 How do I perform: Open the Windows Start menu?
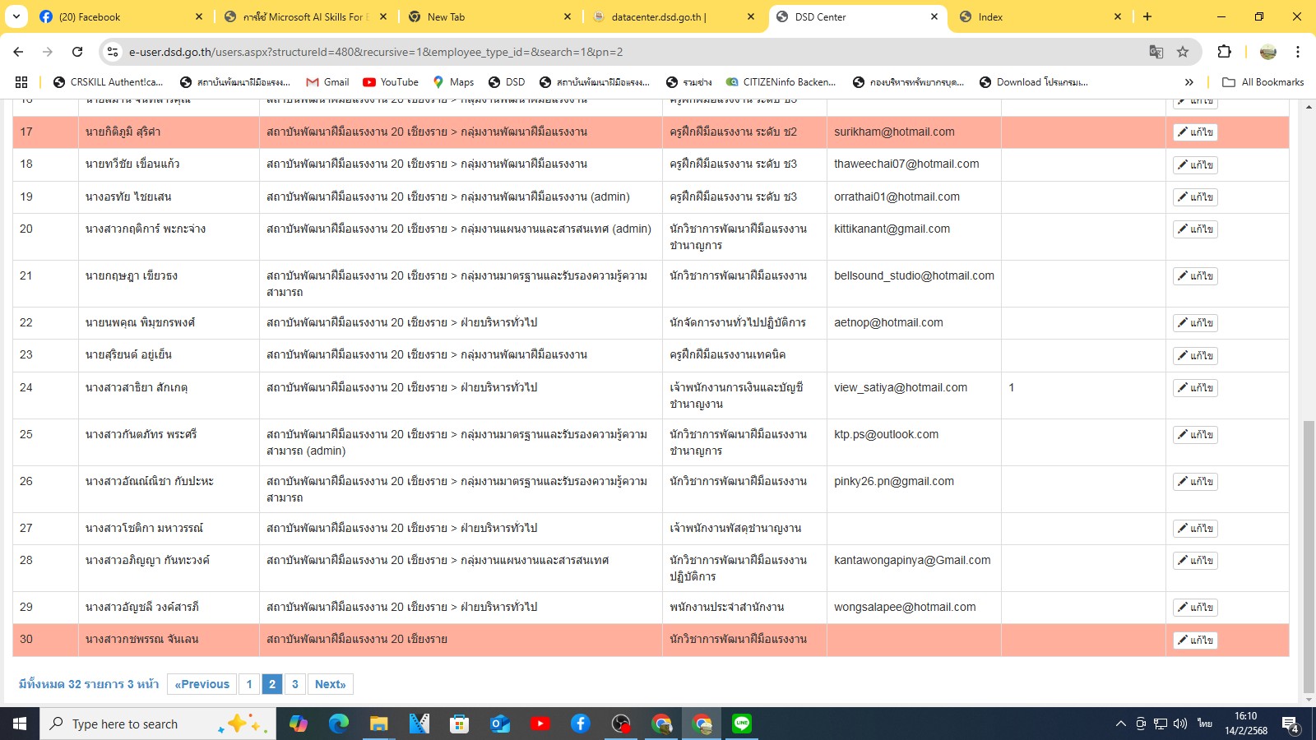point(20,724)
